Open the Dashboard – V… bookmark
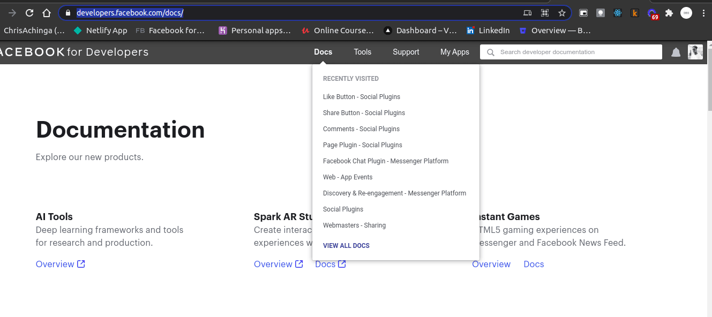 [421, 31]
